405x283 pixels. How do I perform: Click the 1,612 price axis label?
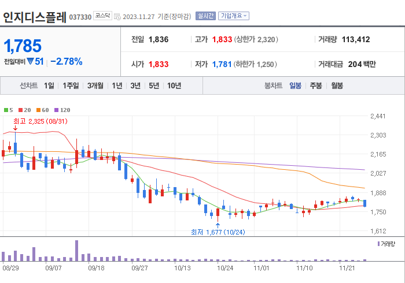[x=378, y=231]
